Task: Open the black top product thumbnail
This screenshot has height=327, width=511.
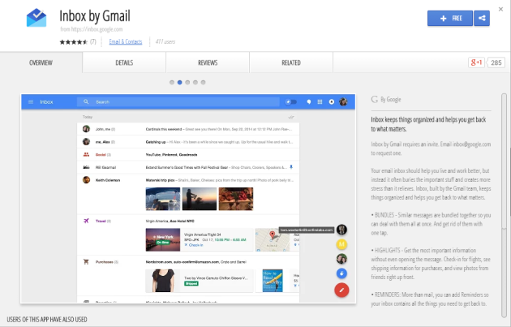Action: point(162,281)
